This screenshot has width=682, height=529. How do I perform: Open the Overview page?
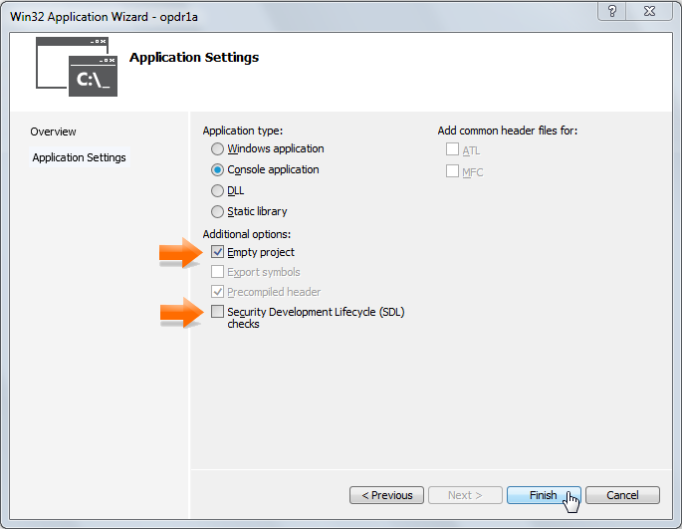coord(53,132)
